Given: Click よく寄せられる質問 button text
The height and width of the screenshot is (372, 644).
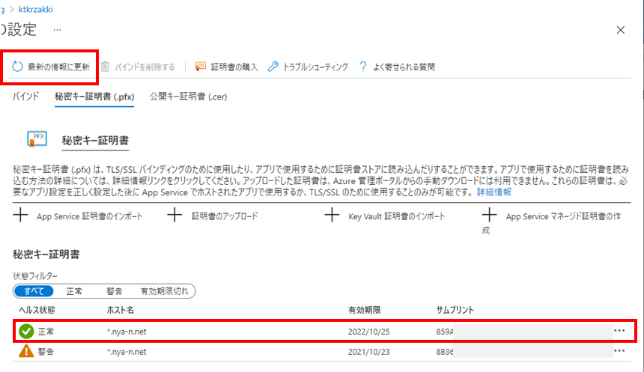Looking at the screenshot, I should click(404, 67).
